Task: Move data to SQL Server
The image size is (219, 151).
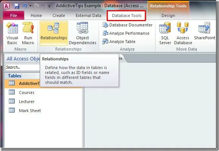Action: coord(165,33)
